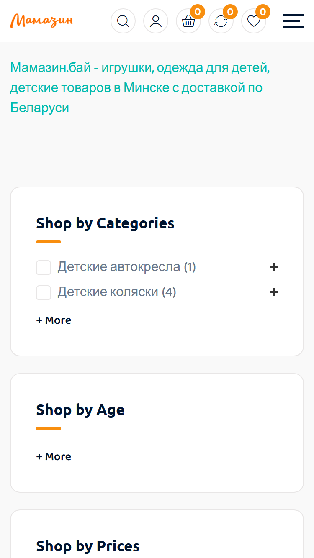Show more categories under Shop by Categories
Viewport: 314px width, 558px height.
coord(54,320)
